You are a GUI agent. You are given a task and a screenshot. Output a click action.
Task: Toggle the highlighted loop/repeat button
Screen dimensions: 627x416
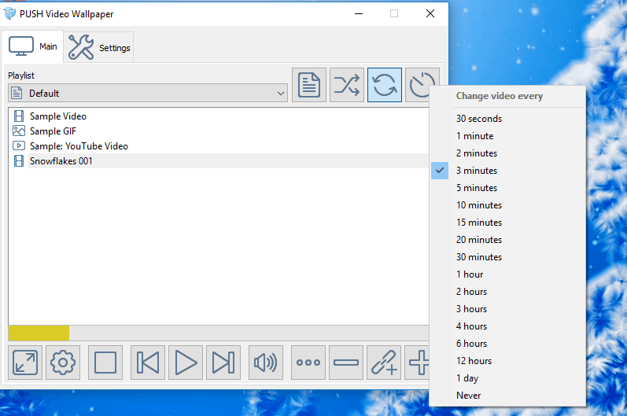385,85
